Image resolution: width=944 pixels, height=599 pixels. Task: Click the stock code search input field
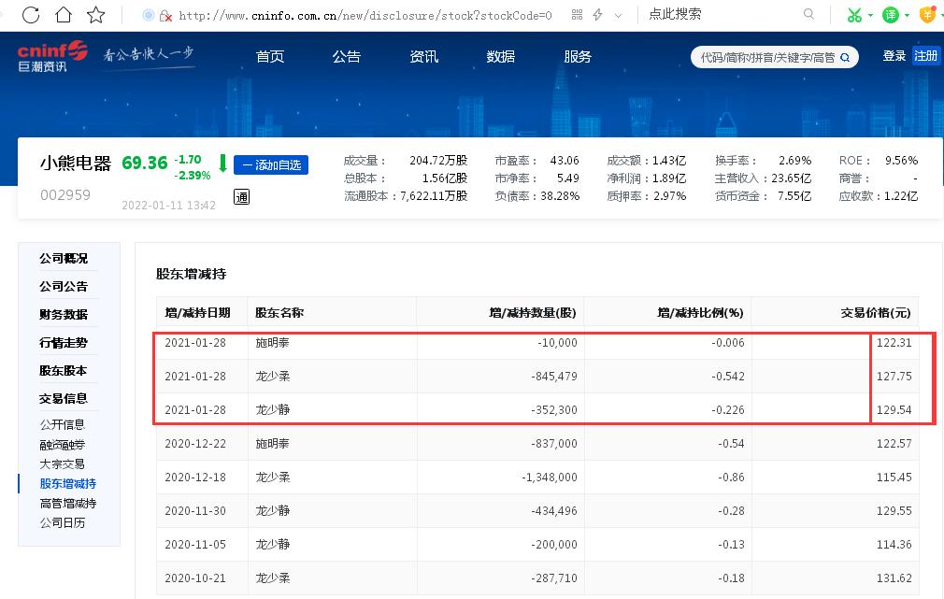click(x=766, y=57)
